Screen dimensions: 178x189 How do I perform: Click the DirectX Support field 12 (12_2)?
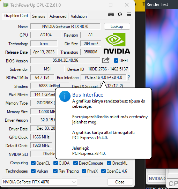[115, 85]
